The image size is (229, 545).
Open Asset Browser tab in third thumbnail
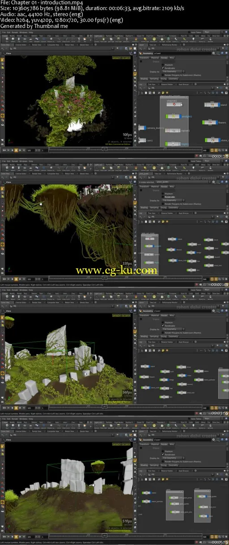[183, 342]
